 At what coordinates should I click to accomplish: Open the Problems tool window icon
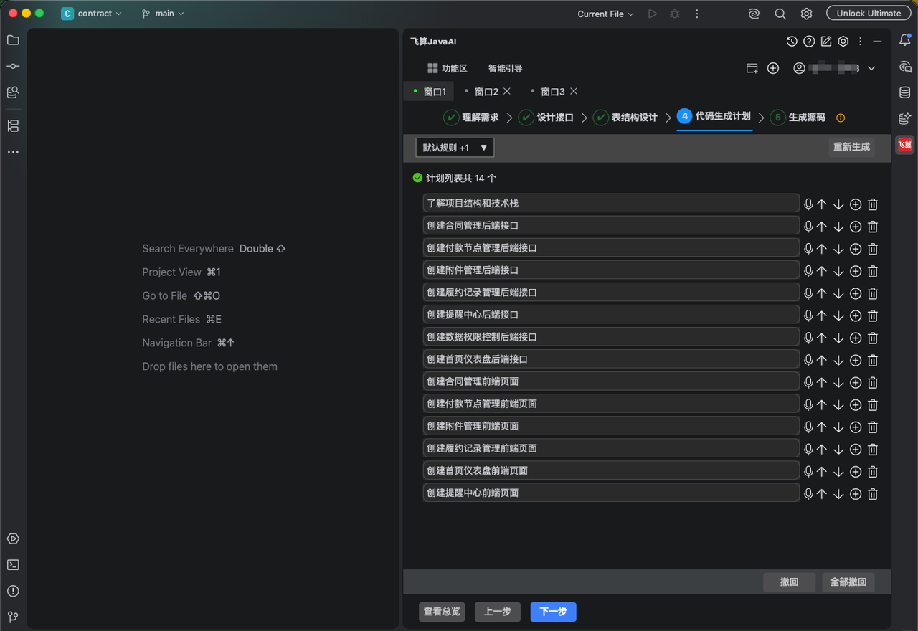[13, 591]
